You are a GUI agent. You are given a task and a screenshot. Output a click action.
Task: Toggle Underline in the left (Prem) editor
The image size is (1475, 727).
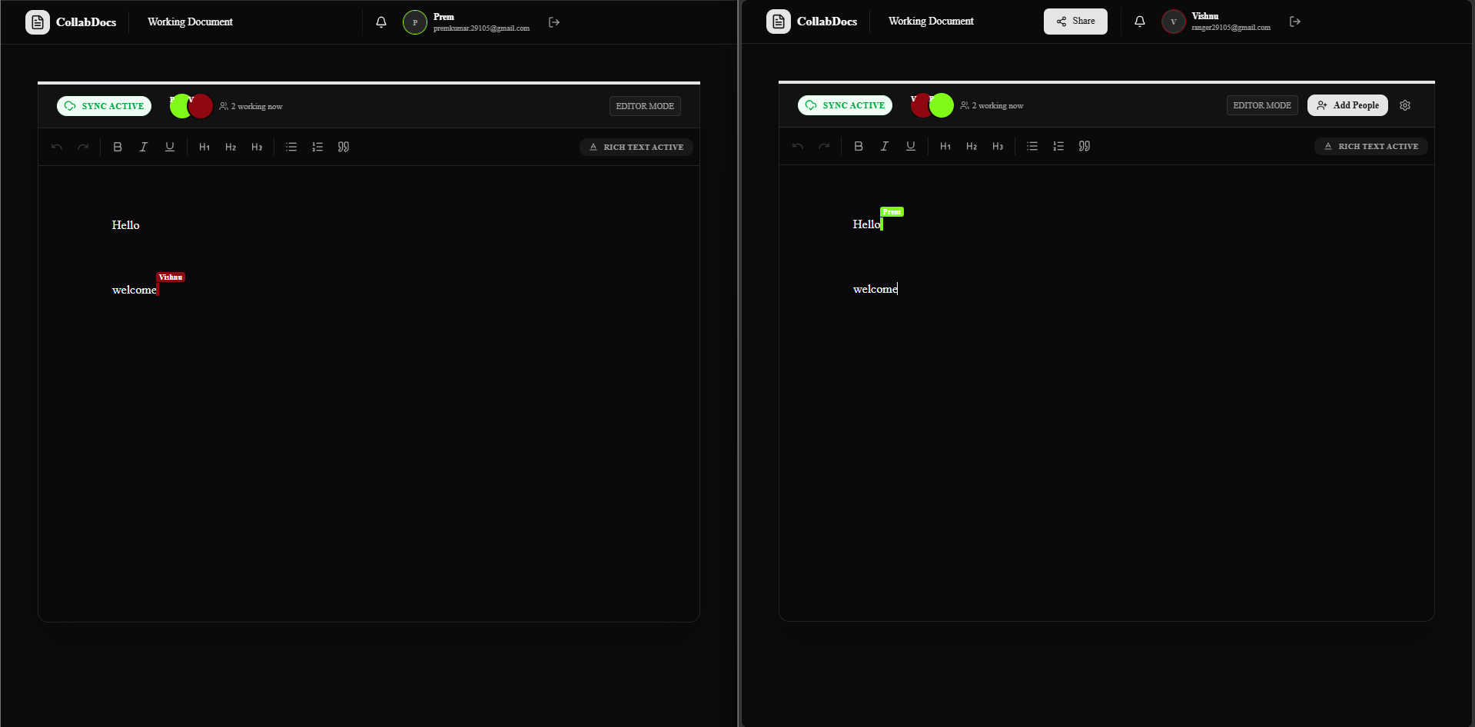pos(170,147)
